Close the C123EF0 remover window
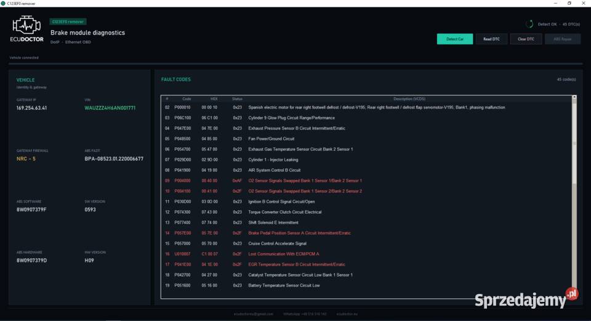591x321 pixels. pos(584,4)
